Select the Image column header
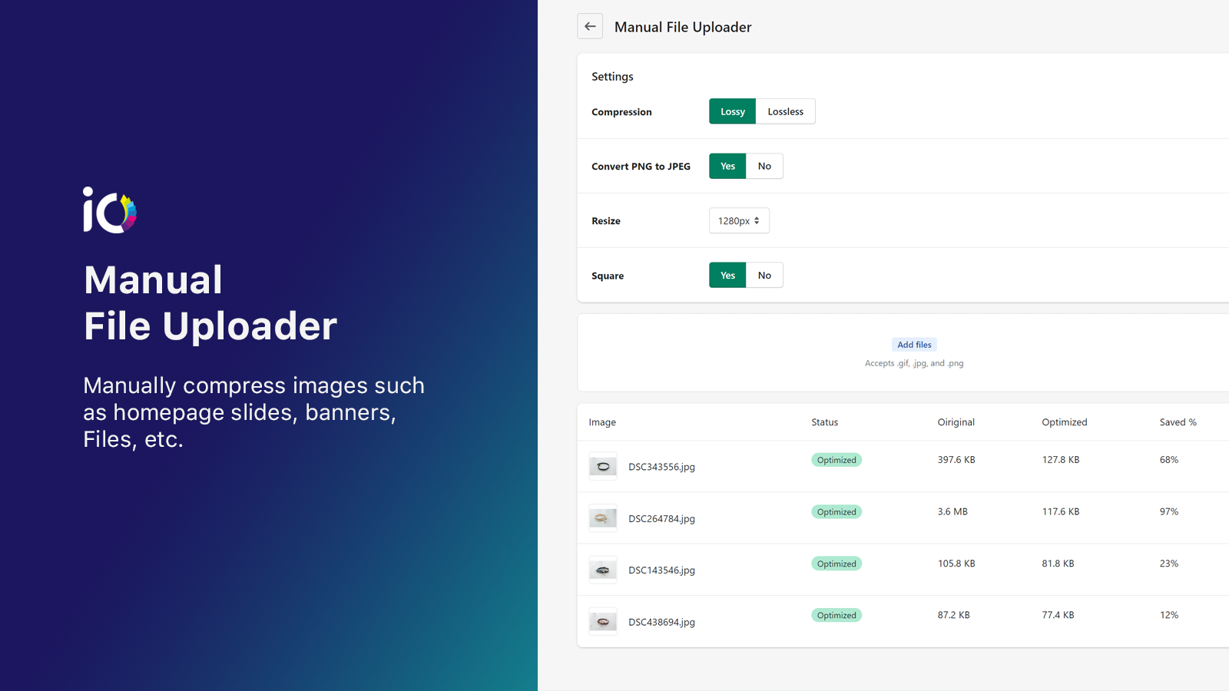Viewport: 1229px width, 691px height. coord(602,422)
